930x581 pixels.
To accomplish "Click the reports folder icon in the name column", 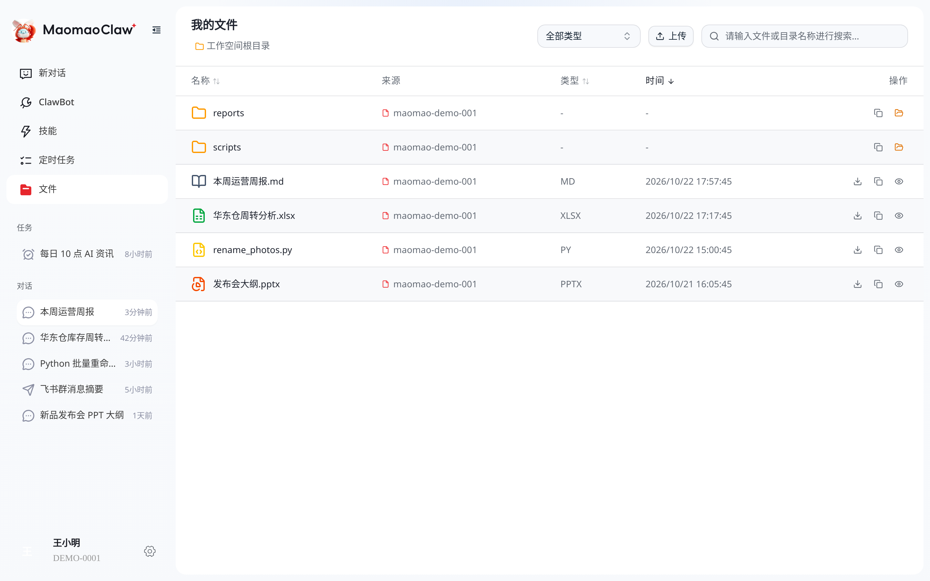I will point(199,113).
